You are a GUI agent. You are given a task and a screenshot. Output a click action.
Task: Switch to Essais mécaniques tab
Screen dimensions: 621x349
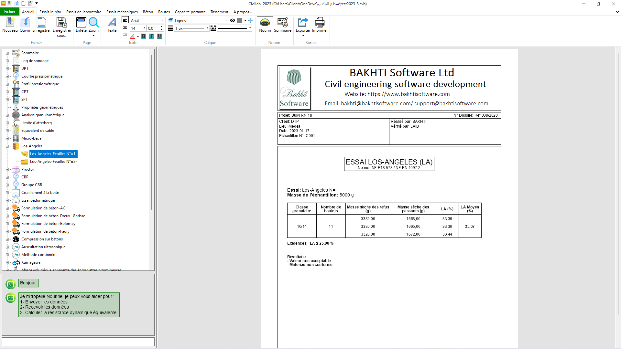coord(122,12)
